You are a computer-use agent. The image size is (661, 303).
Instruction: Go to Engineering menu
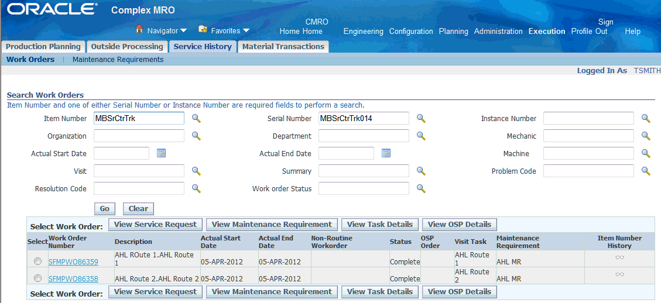tap(364, 31)
